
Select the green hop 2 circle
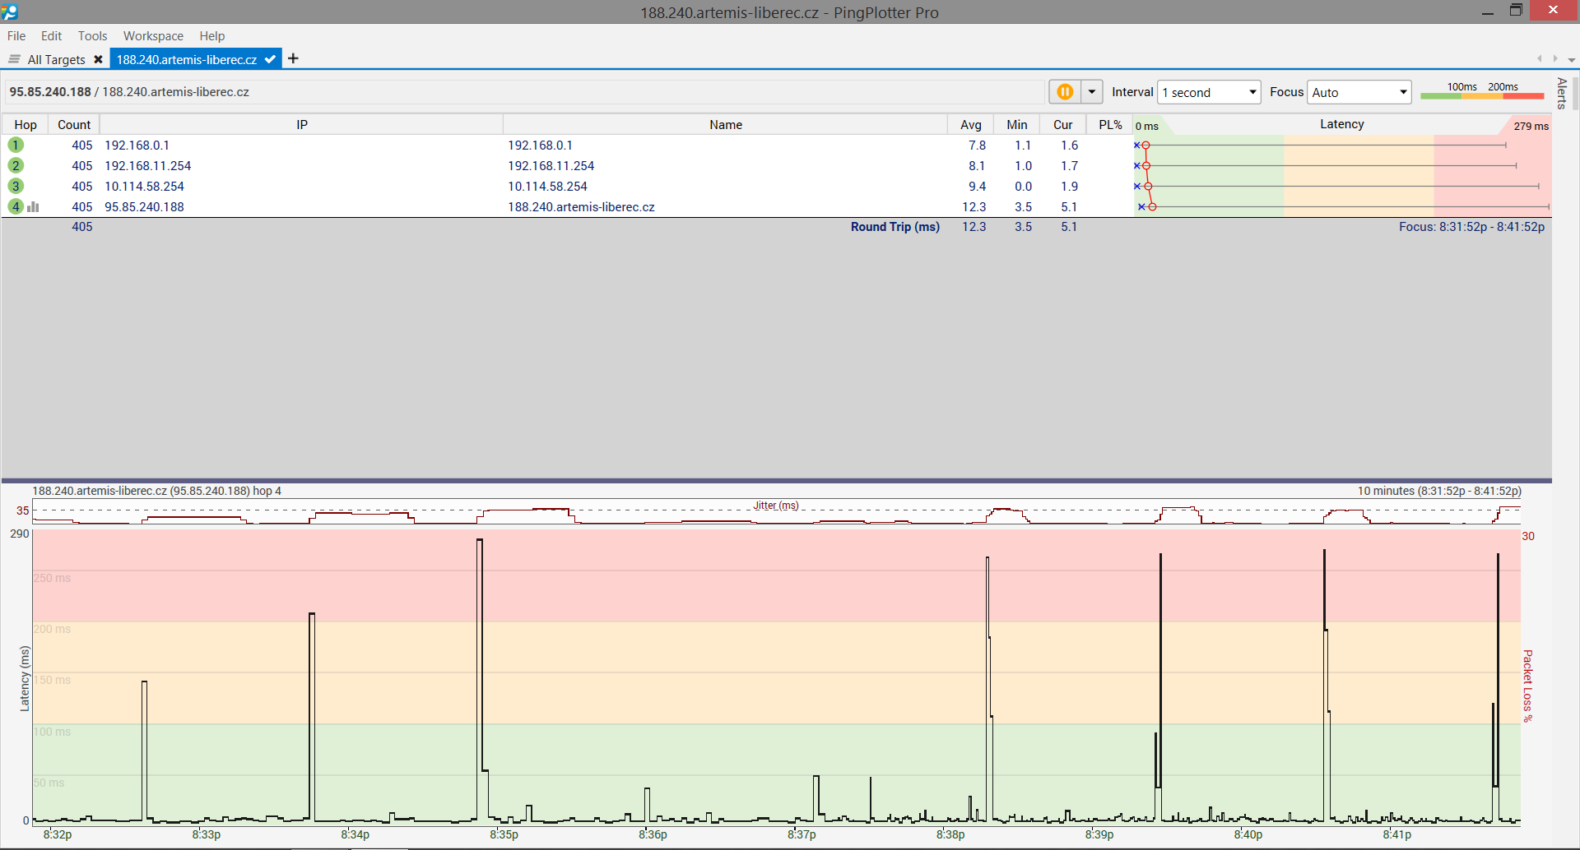16,166
